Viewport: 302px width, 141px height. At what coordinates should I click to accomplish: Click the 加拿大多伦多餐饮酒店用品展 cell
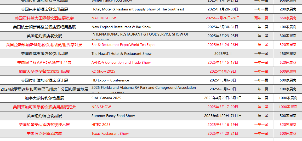(44, 71)
